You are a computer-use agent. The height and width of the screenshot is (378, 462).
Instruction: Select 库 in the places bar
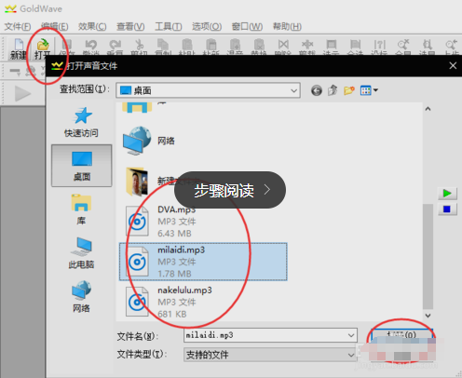(81, 209)
